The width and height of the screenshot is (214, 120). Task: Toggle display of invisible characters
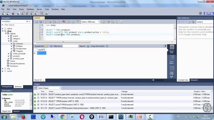pyautogui.click(x=117, y=22)
